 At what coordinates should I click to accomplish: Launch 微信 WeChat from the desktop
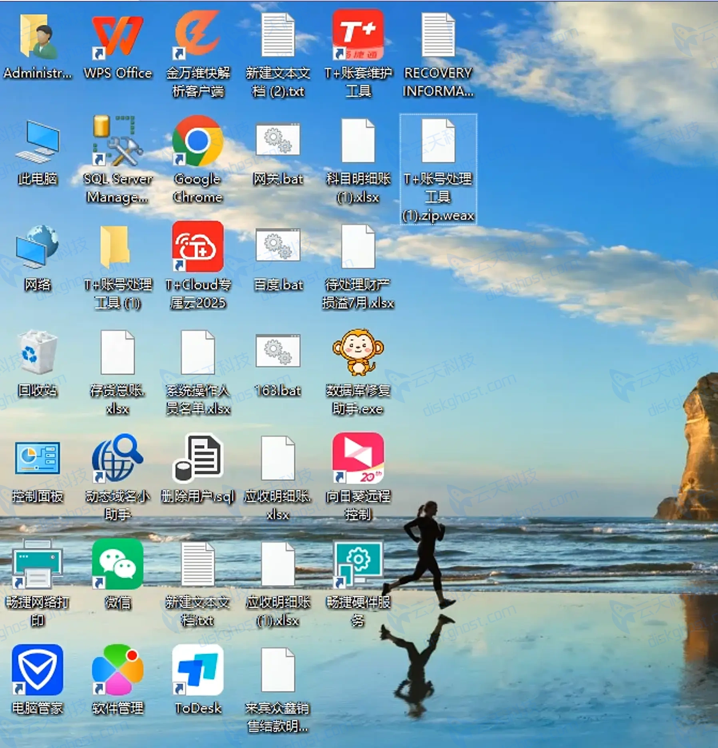(x=117, y=564)
